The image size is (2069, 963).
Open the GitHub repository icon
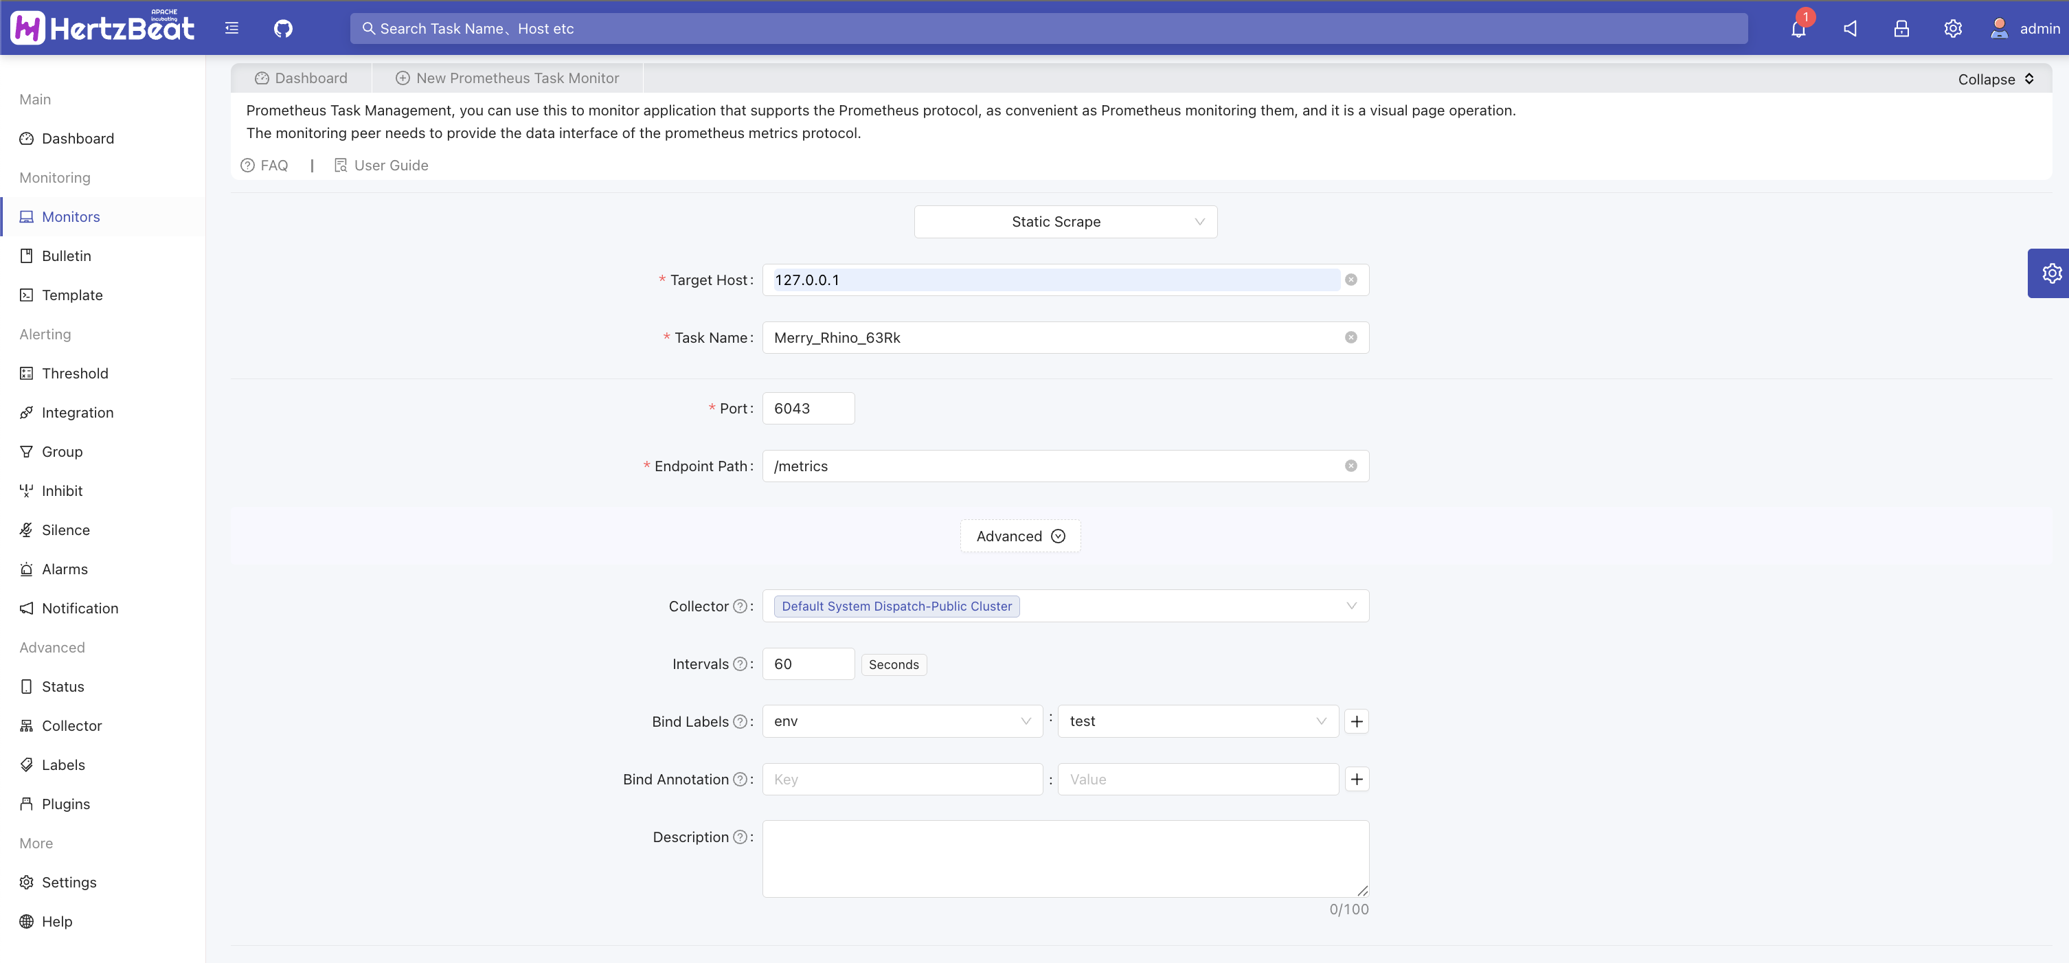point(283,29)
